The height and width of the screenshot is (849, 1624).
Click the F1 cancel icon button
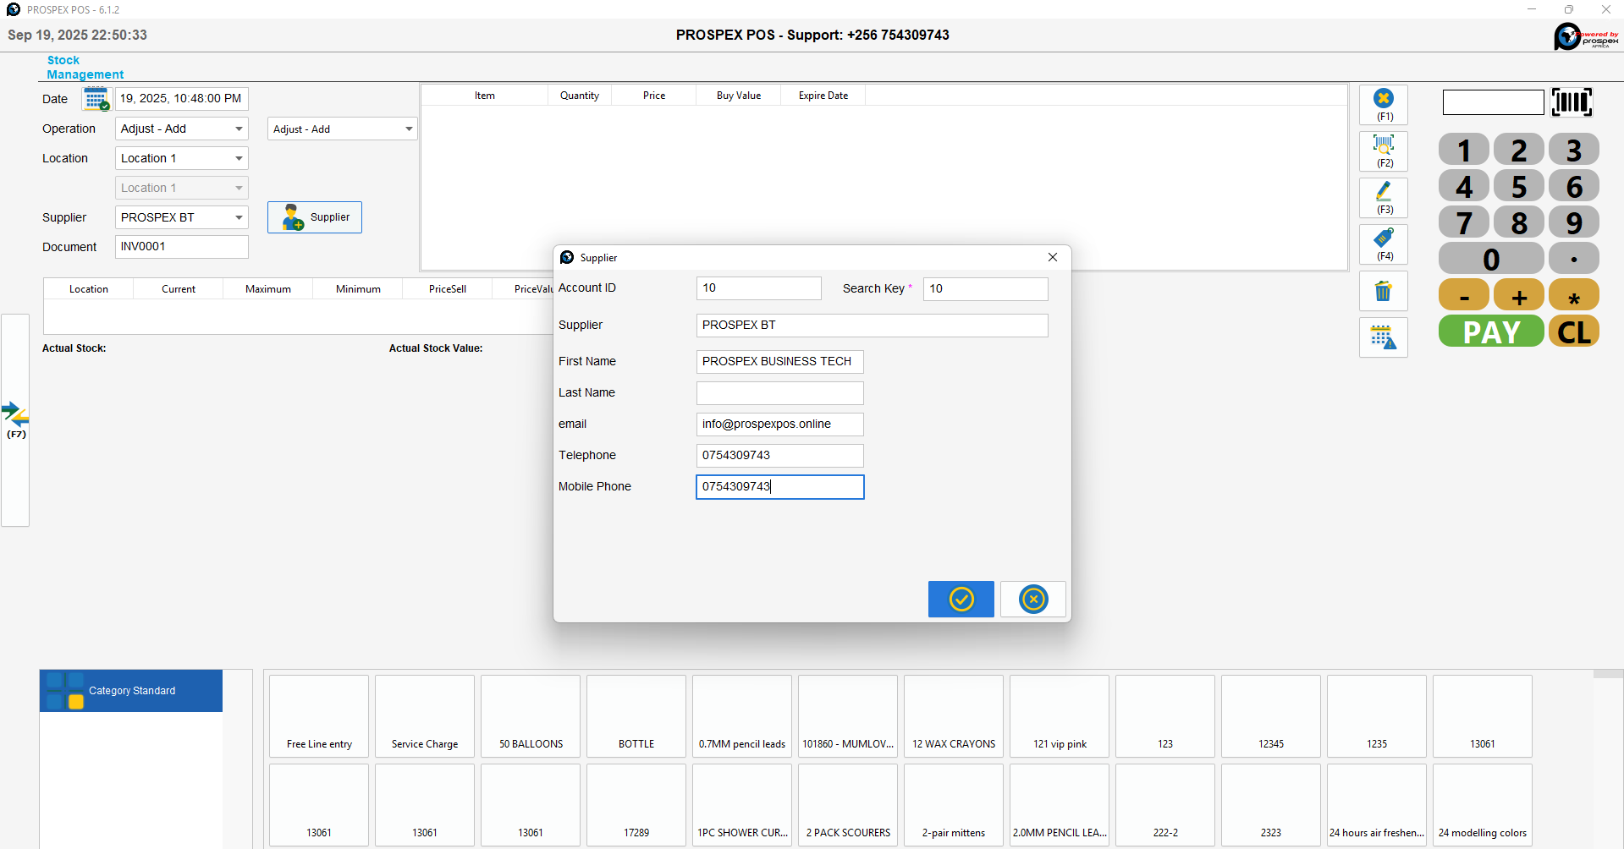pyautogui.click(x=1384, y=105)
